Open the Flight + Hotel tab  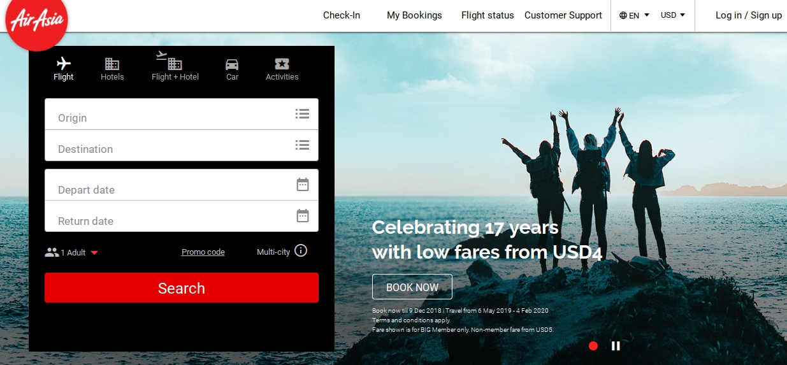point(175,67)
